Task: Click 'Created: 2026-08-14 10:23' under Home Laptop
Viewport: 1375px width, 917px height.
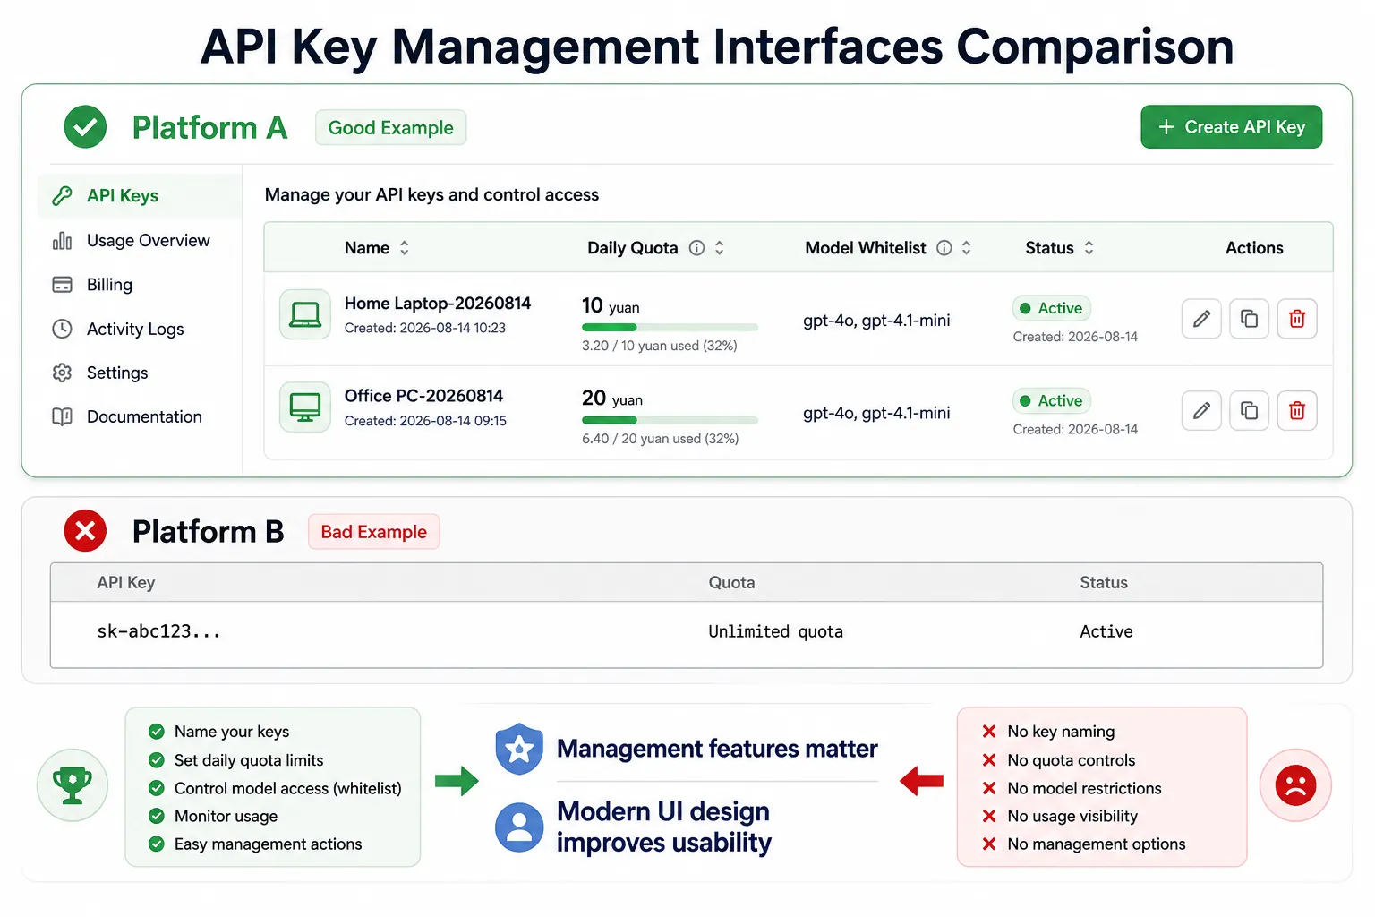Action: click(x=425, y=328)
